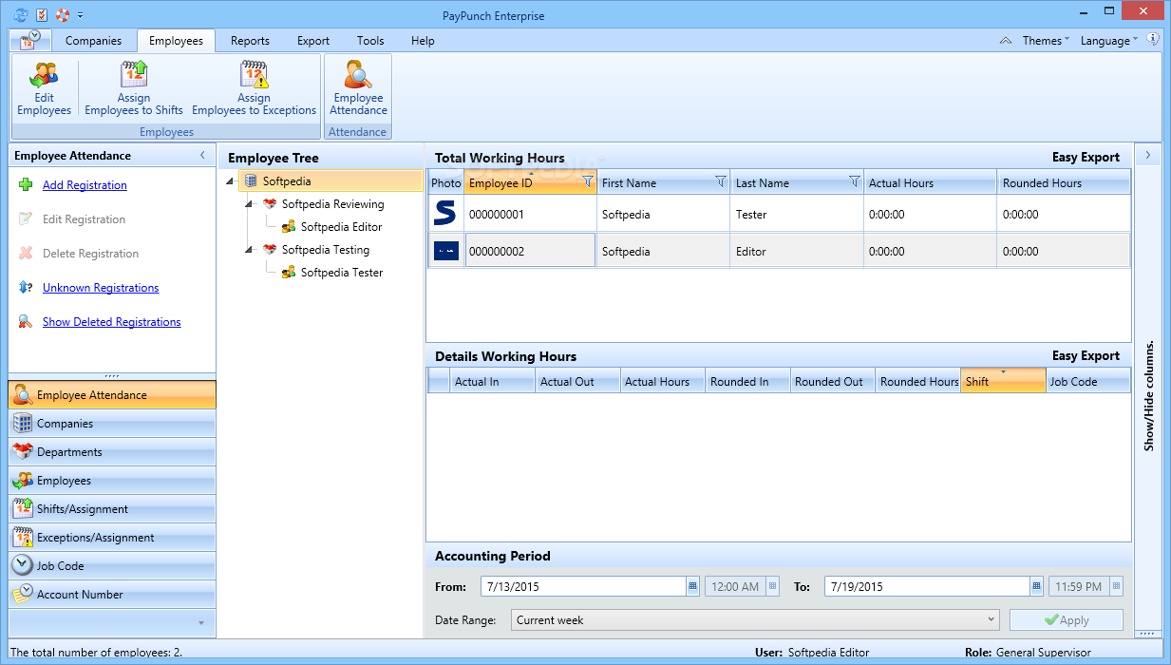This screenshot has height=665, width=1171.
Task: Click the help info icon beside Language
Action: point(1153,40)
